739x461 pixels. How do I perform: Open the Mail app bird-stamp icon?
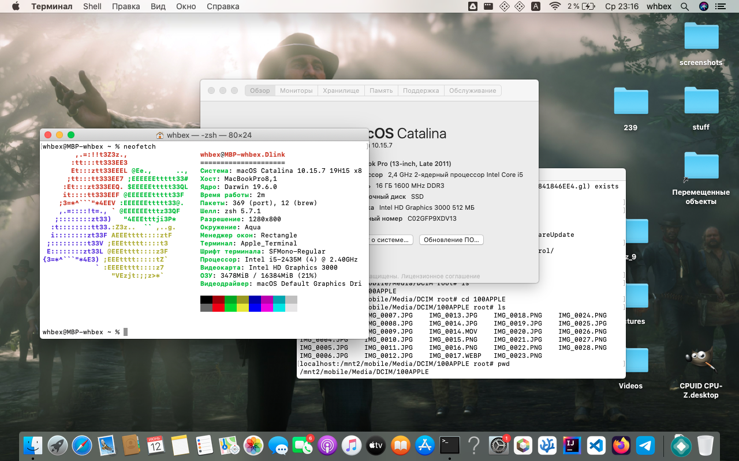pyautogui.click(x=106, y=445)
